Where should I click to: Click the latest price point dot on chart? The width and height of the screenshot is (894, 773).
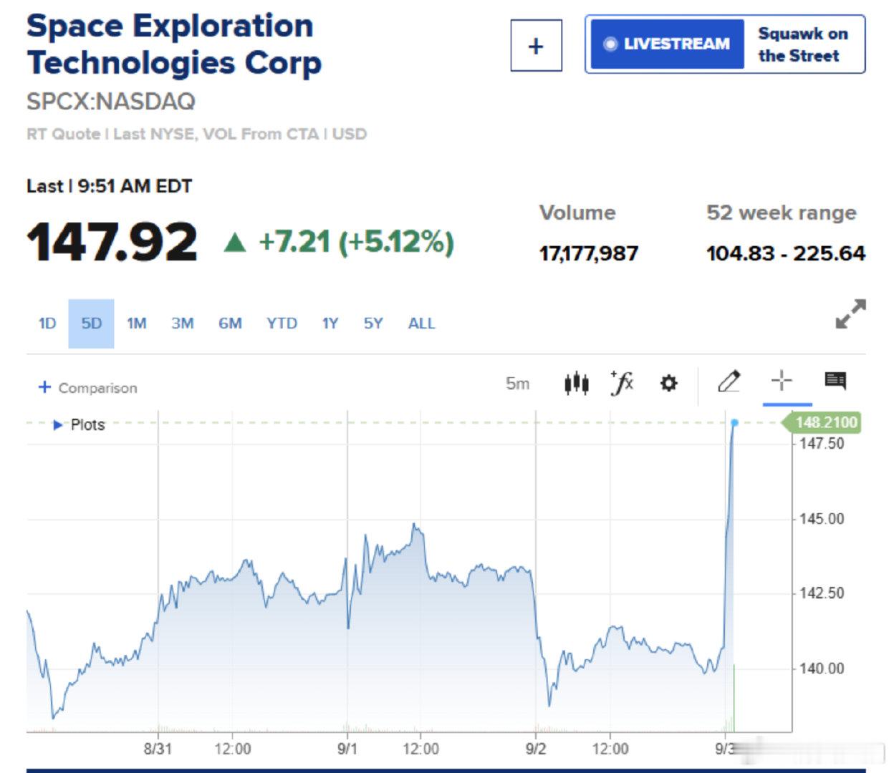point(734,423)
